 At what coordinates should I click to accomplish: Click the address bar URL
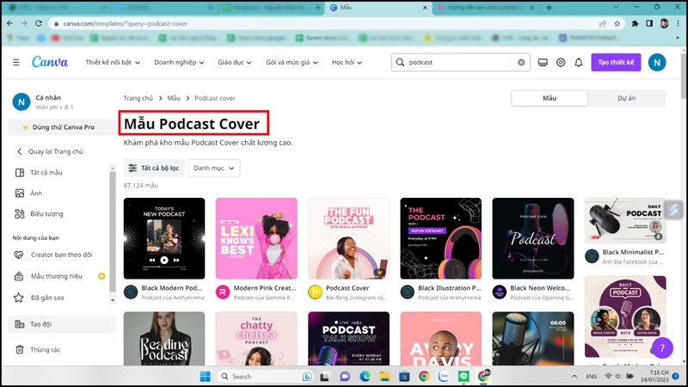click(x=125, y=24)
